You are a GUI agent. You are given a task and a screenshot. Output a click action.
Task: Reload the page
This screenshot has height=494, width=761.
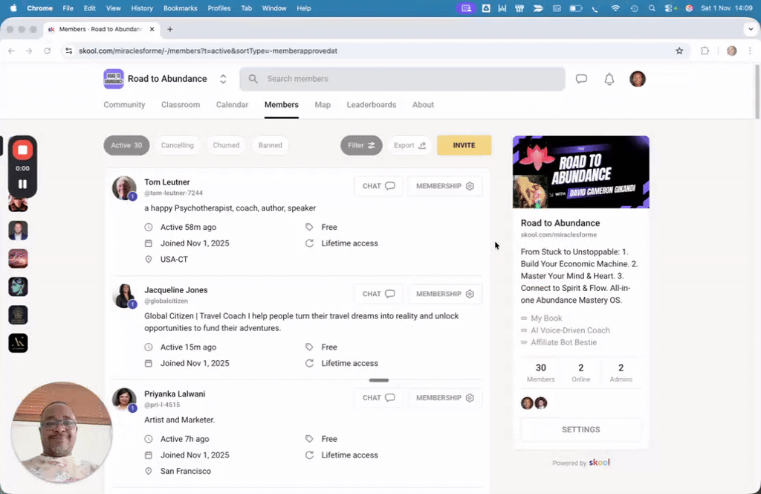click(x=47, y=51)
